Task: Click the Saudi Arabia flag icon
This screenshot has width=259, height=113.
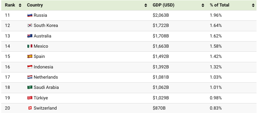Action: [30, 87]
